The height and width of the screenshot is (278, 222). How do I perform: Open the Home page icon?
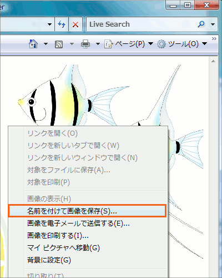tap(33, 44)
